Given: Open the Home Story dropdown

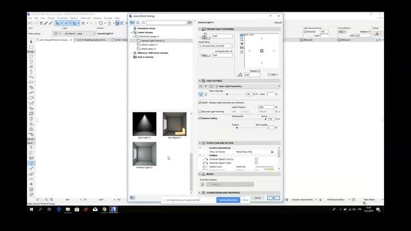Looking at the screenshot, I should tap(216, 46).
